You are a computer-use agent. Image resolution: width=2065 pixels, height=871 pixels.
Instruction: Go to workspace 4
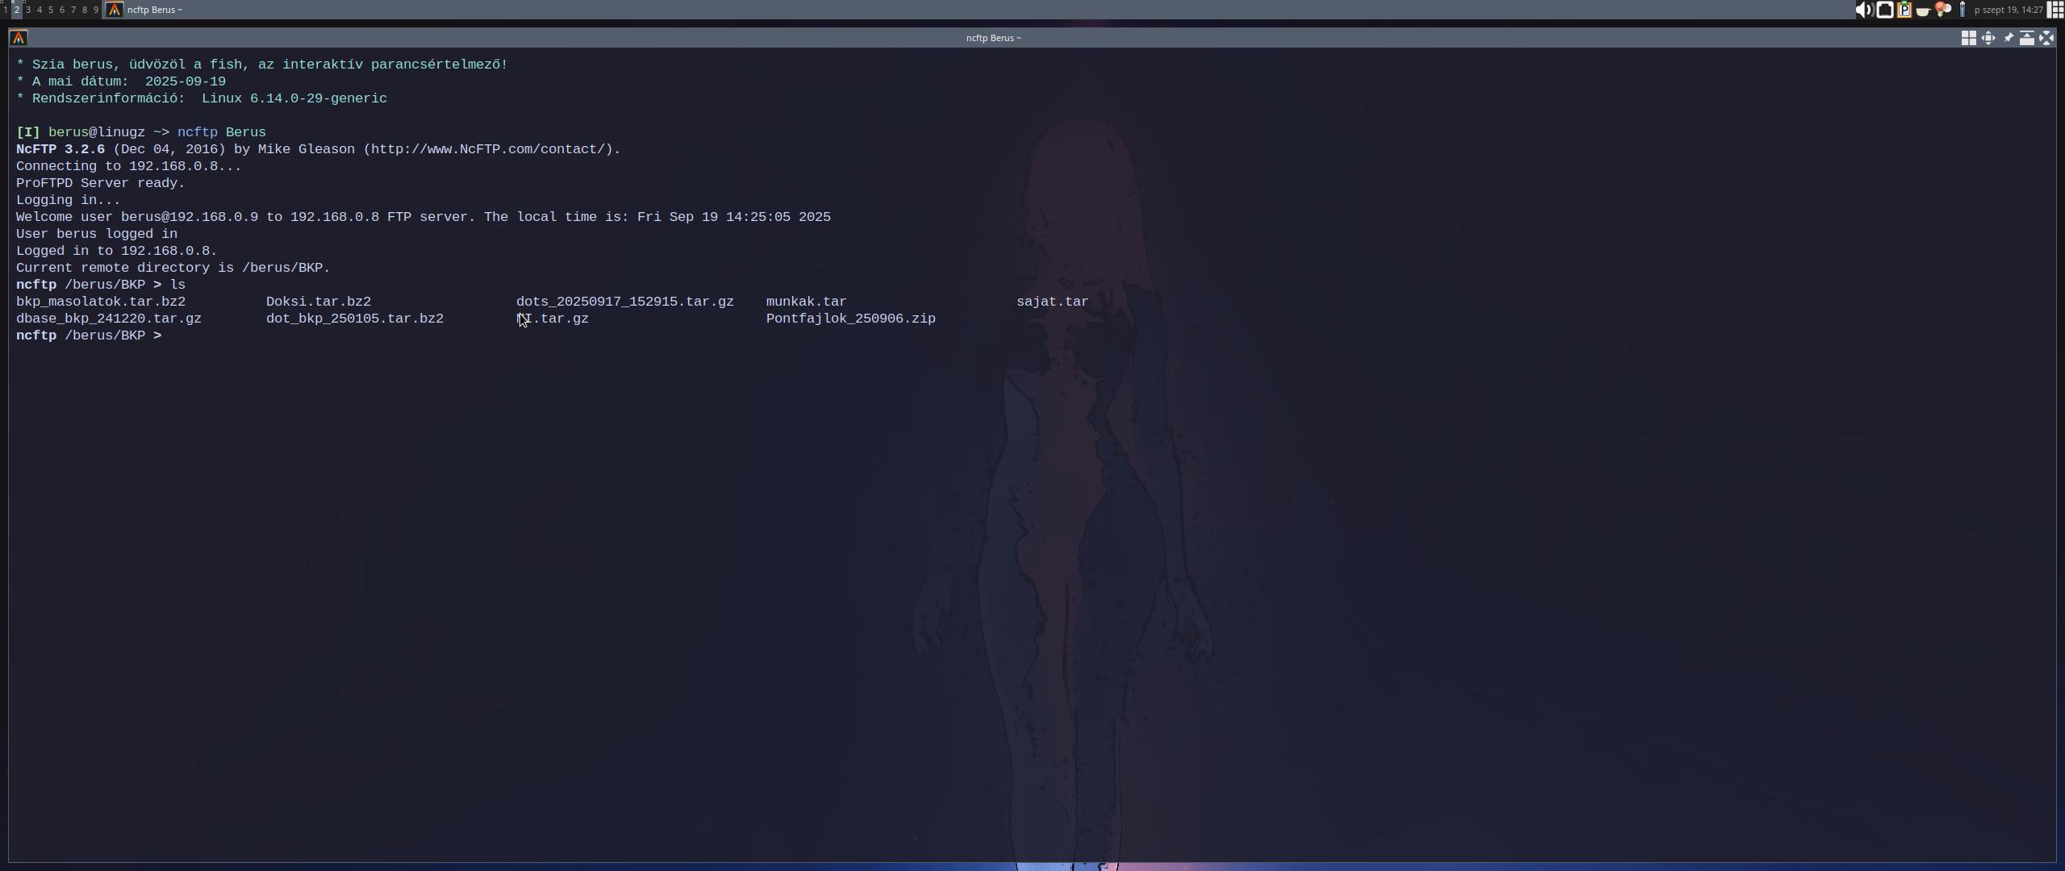coord(40,10)
